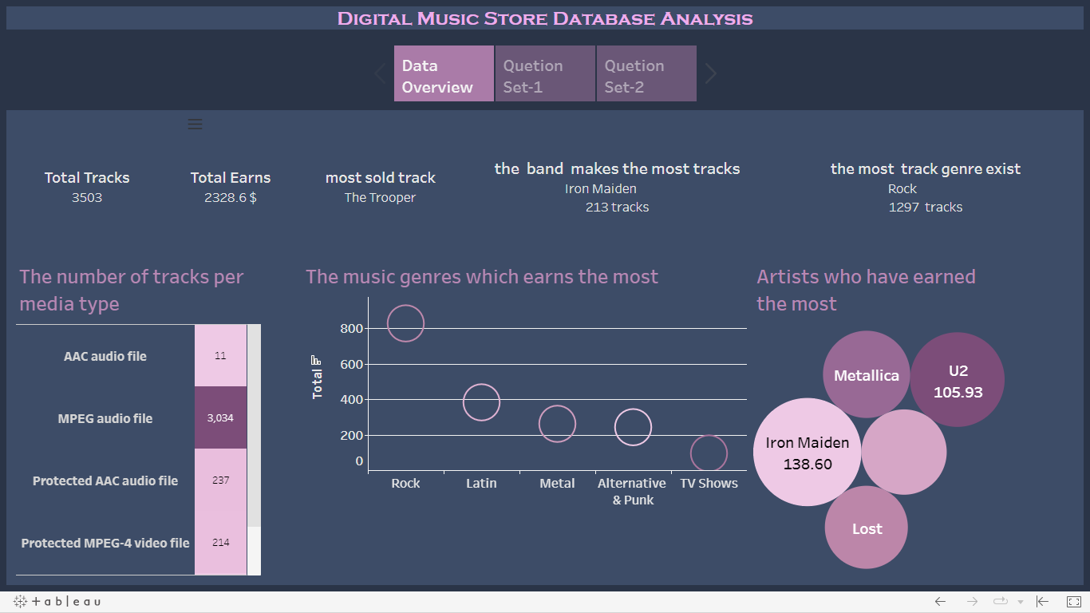Click the MPEG audio file 3,034 cell
Image resolution: width=1090 pixels, height=613 pixels.
tap(221, 417)
